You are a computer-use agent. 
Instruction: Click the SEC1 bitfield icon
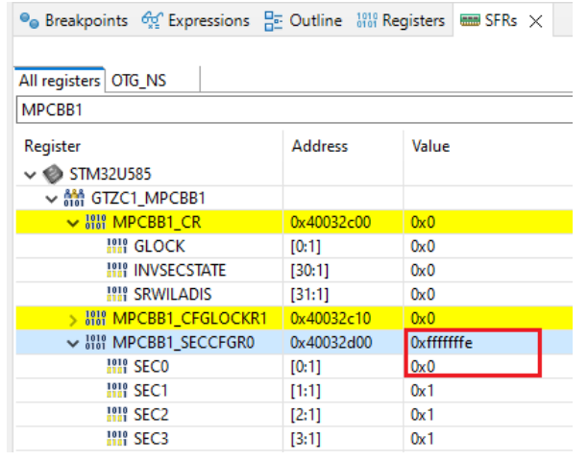[117, 390]
